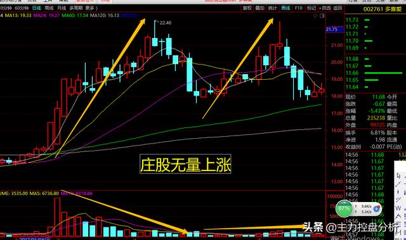Toggle the 画线 drawing mode

[285, 8]
